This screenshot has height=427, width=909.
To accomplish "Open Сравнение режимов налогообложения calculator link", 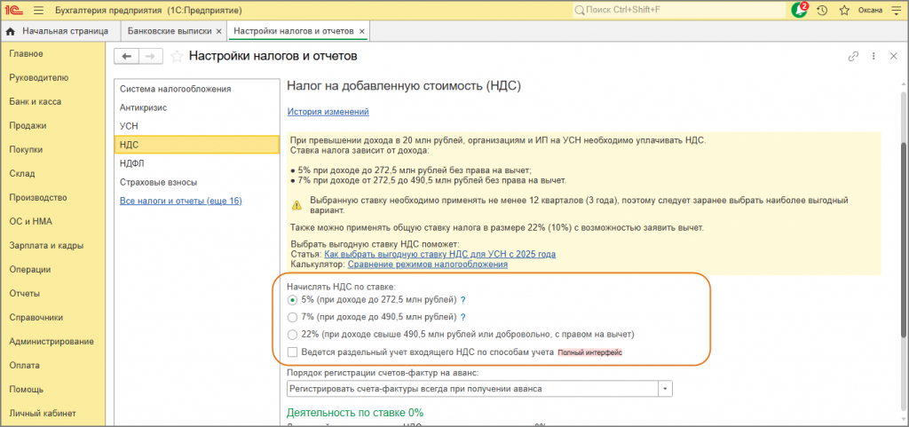I will 428,265.
